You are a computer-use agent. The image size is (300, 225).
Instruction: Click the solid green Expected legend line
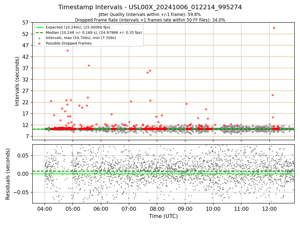click(39, 27)
